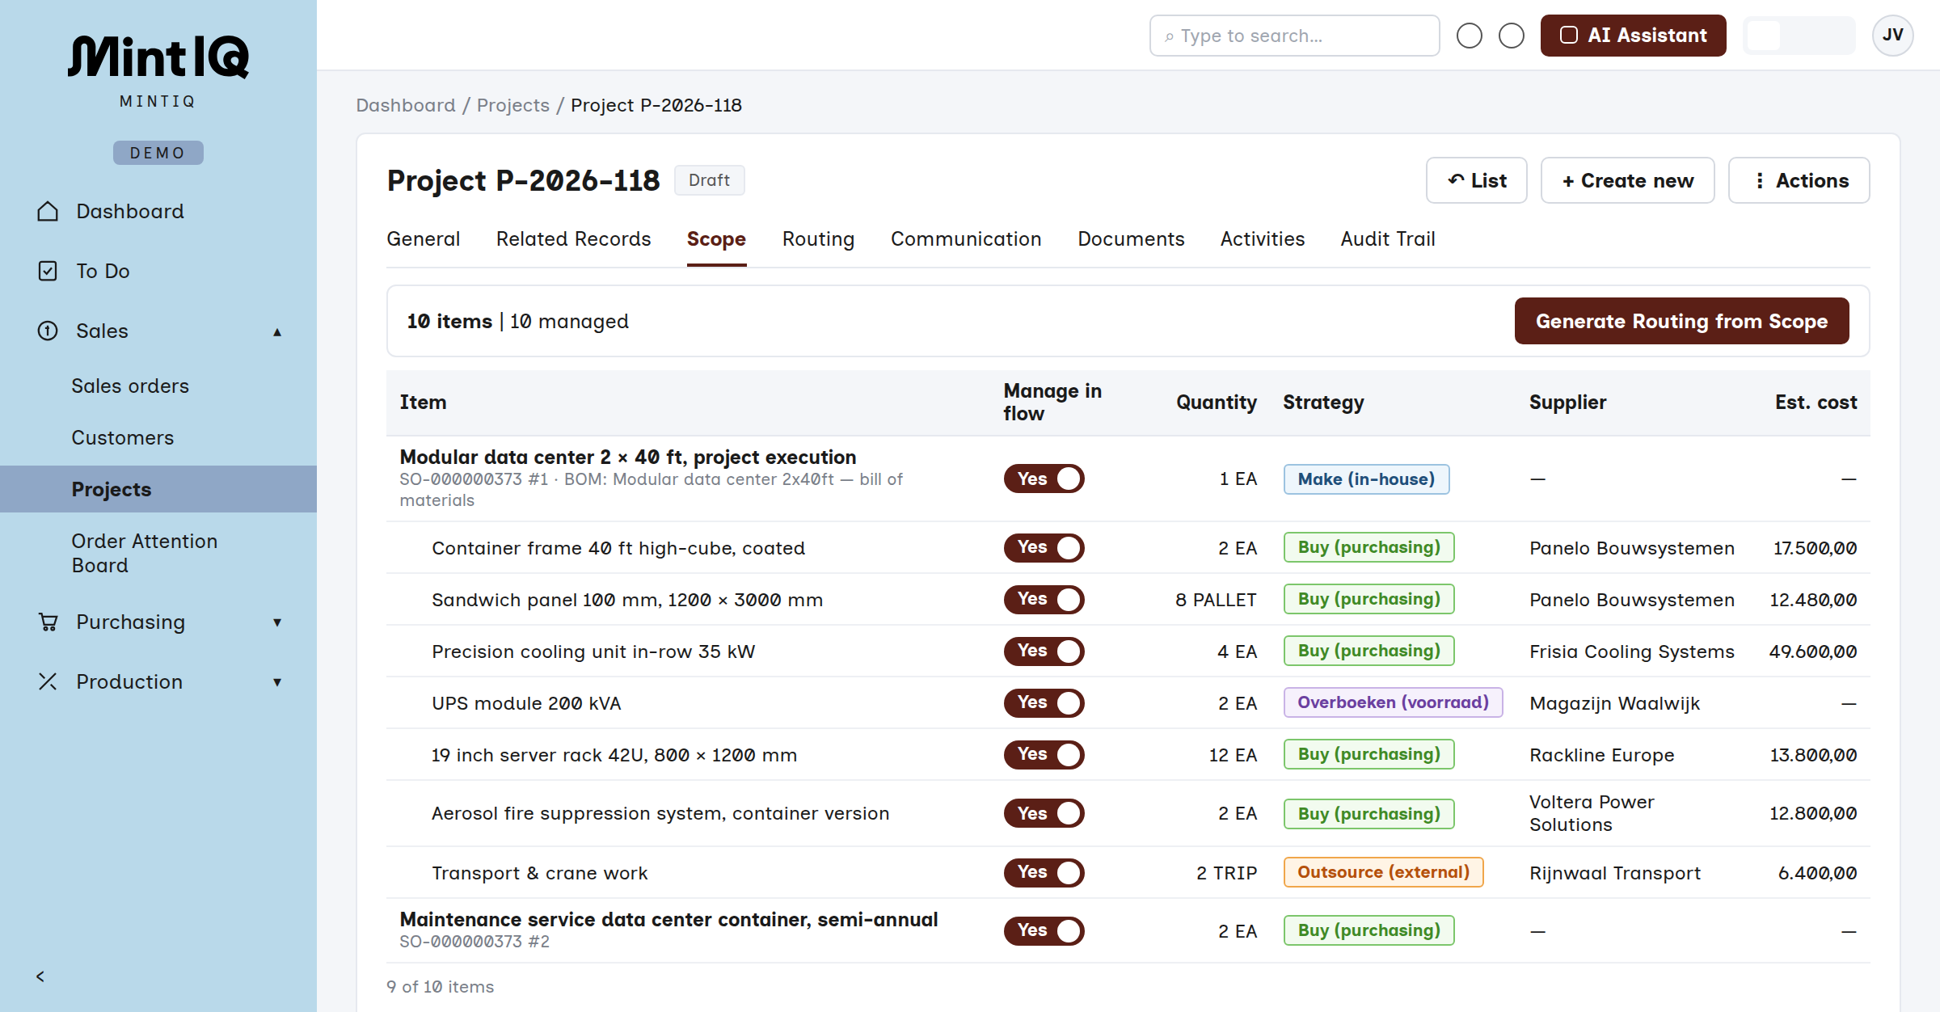This screenshot has width=1940, height=1012.
Task: Toggle Manage in flow for 19 inch server rack
Action: click(1044, 755)
